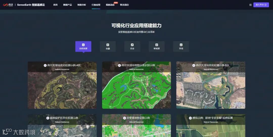Click Natural Resources under 全要素地物识别示例
The image size is (273, 137).
(x=136, y=122)
